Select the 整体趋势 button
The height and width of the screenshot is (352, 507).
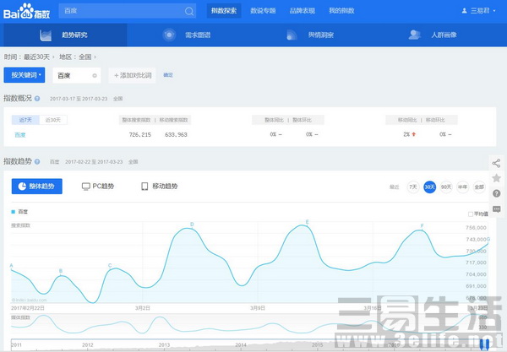[37, 187]
